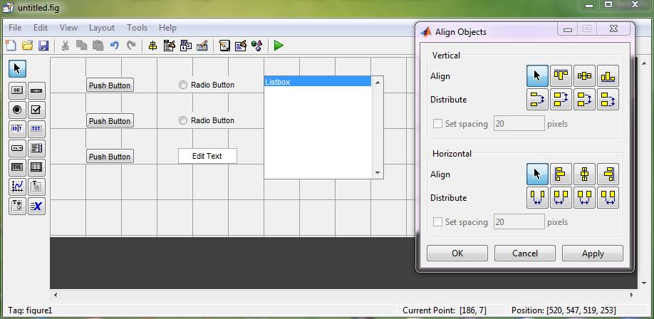The height and width of the screenshot is (319, 654).
Task: Select the highlighted Listbox item on the canvas
Action: [x=318, y=82]
